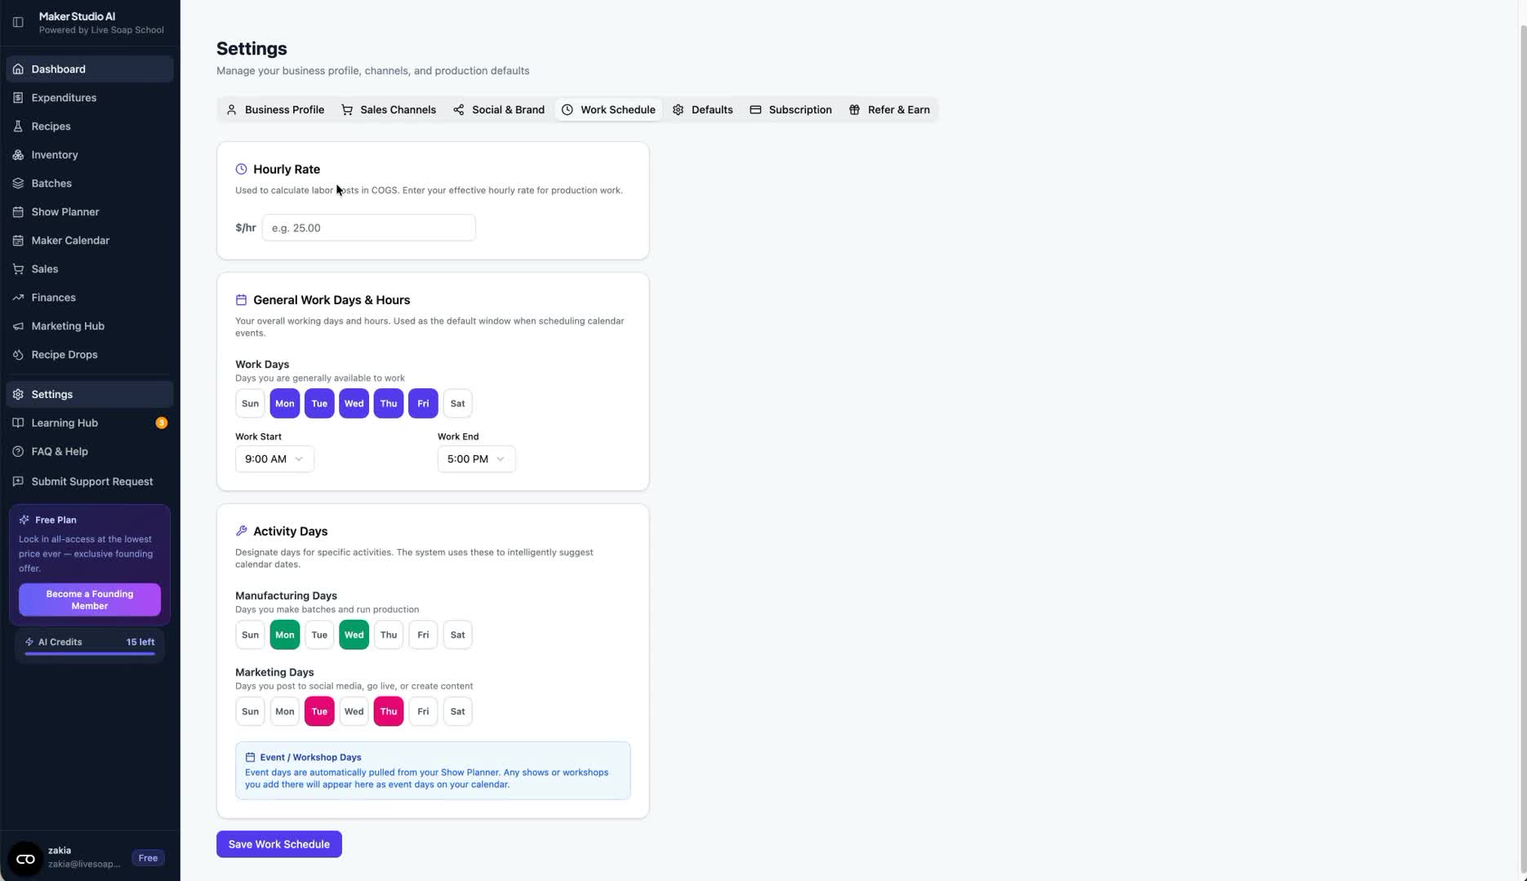Open the Work Start time dropdown
1527x881 pixels.
[x=274, y=458]
